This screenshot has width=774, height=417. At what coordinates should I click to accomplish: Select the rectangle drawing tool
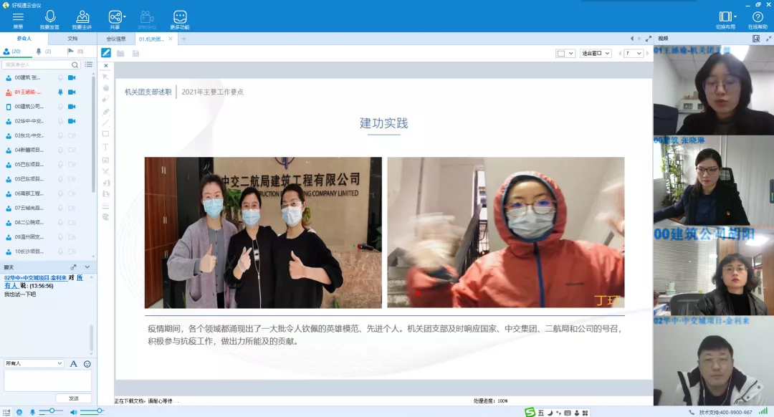(x=105, y=135)
